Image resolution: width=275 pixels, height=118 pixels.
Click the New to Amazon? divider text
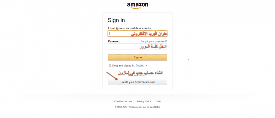(x=137, y=75)
